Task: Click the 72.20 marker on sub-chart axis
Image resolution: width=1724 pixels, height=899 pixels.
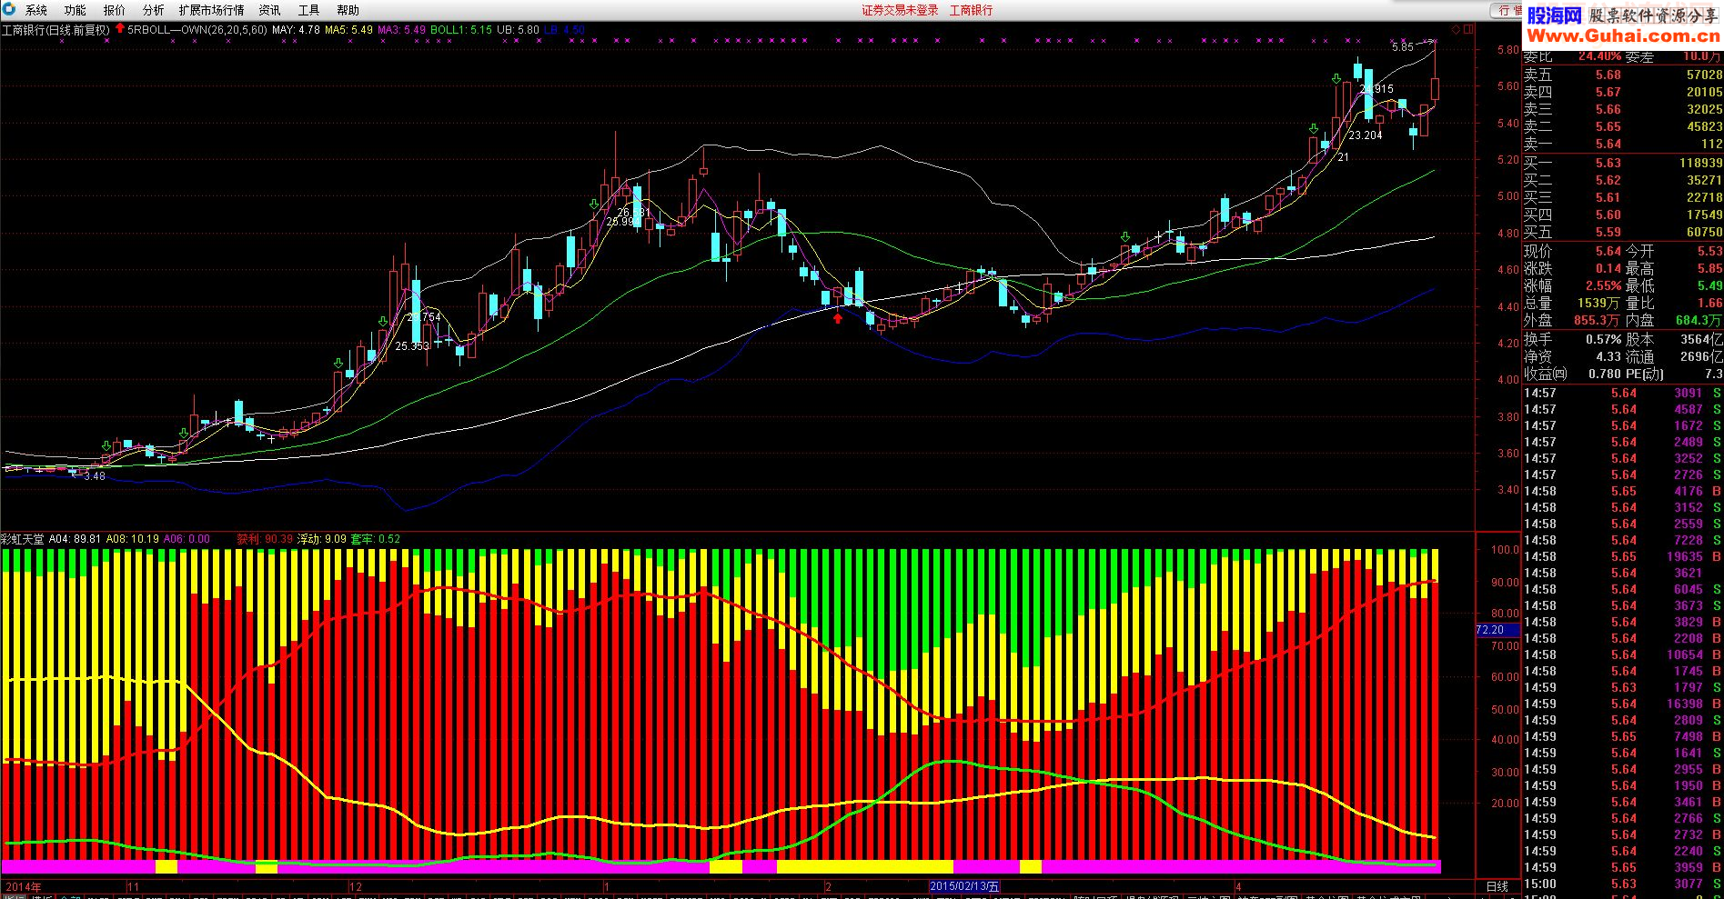Action: click(x=1497, y=629)
